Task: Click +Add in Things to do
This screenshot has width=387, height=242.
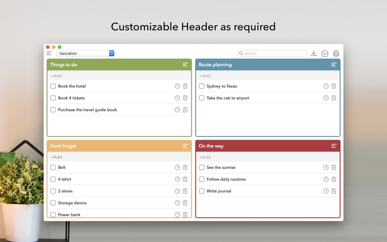Action: point(119,76)
